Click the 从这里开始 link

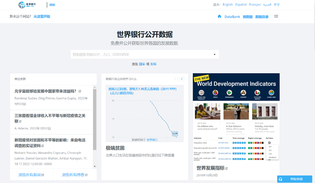42,16
